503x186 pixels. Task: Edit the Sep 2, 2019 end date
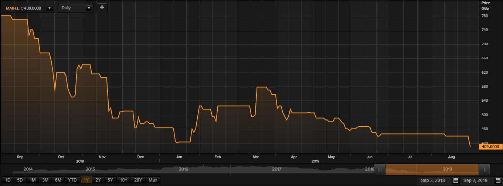[476, 180]
